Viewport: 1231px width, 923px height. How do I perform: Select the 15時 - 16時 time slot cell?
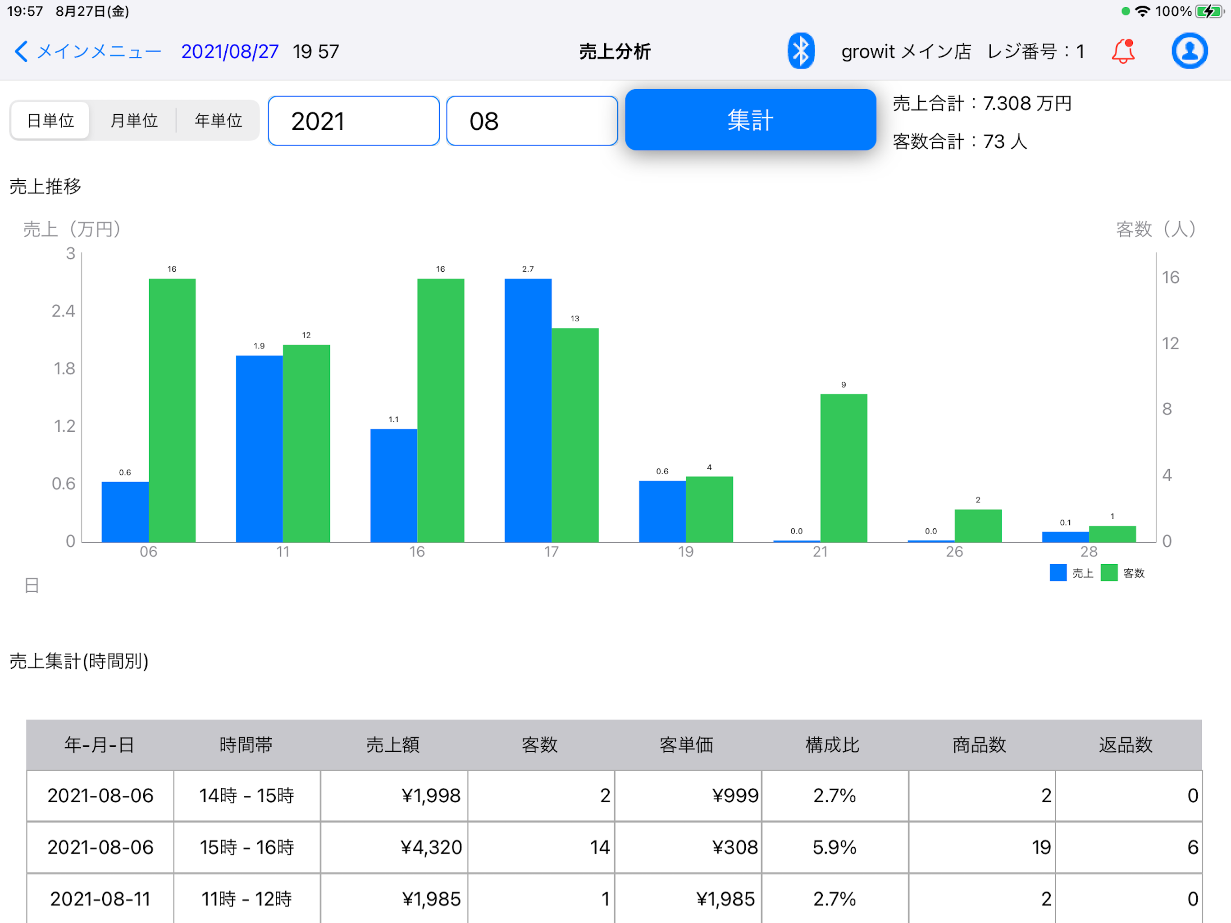246,847
